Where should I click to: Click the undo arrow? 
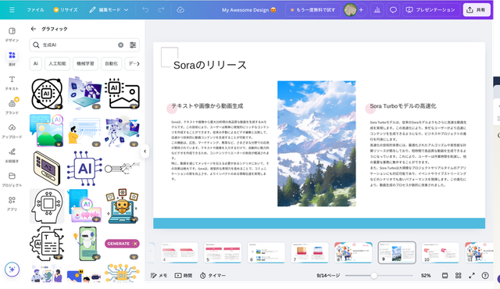tap(145, 10)
